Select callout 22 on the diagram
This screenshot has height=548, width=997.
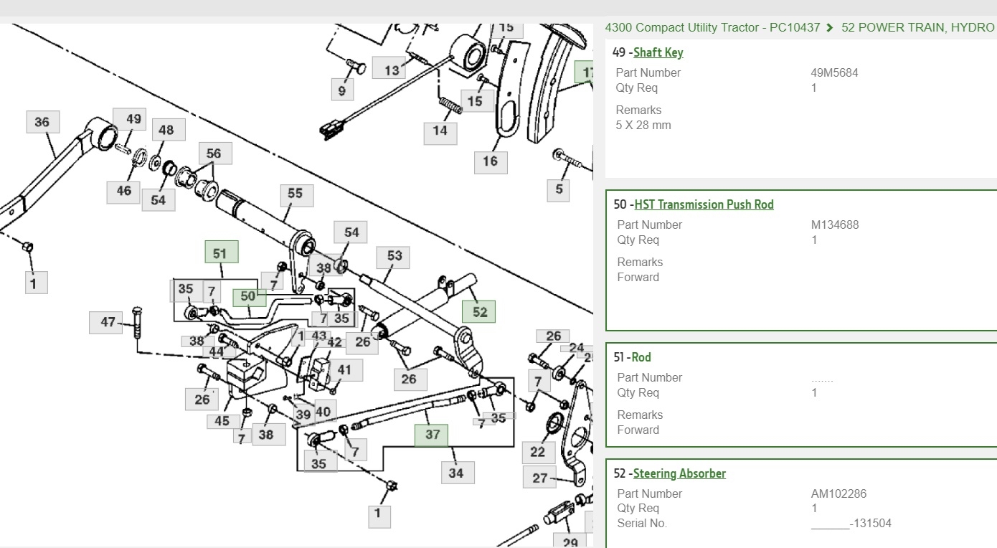click(538, 452)
